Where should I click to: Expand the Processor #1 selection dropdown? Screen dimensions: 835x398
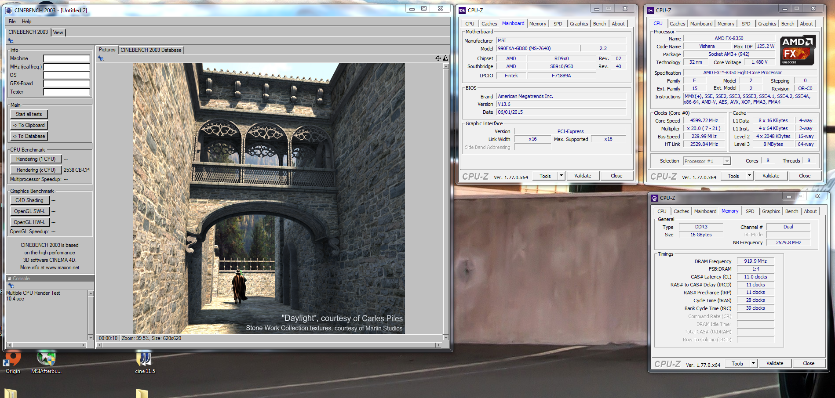(727, 161)
